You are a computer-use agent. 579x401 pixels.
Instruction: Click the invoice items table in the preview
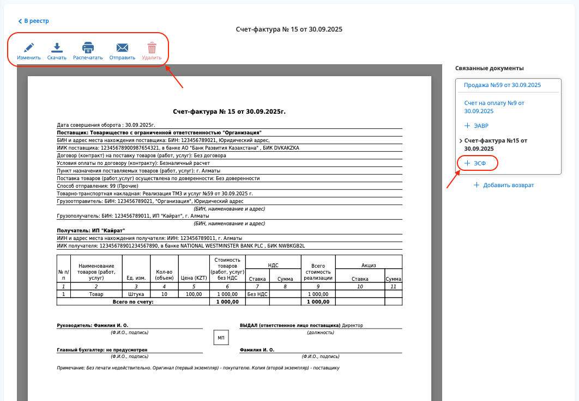pyautogui.click(x=229, y=280)
